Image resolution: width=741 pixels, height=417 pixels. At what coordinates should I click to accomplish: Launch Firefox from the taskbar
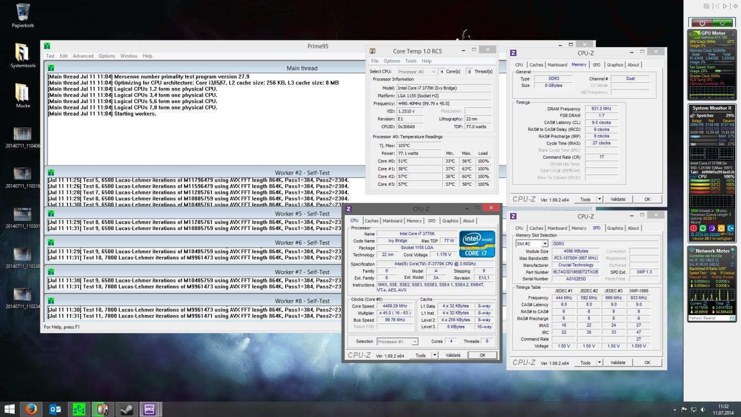31,409
